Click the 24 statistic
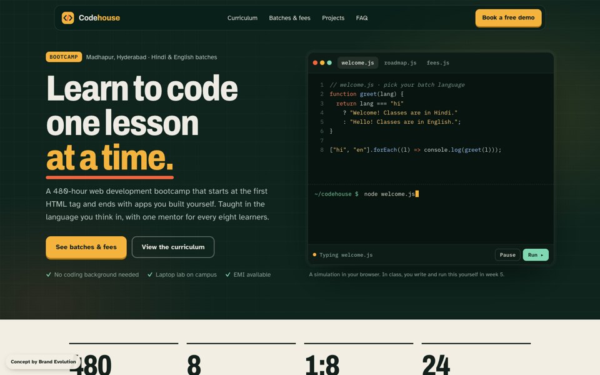 click(x=436, y=364)
